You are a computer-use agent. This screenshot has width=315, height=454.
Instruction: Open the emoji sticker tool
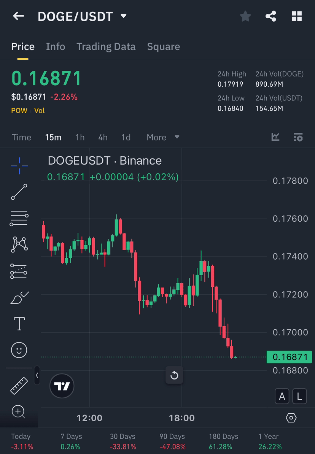[19, 350]
